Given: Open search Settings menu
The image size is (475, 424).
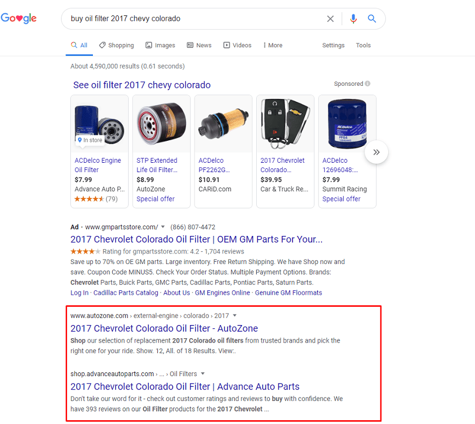Looking at the screenshot, I should coord(333,45).
